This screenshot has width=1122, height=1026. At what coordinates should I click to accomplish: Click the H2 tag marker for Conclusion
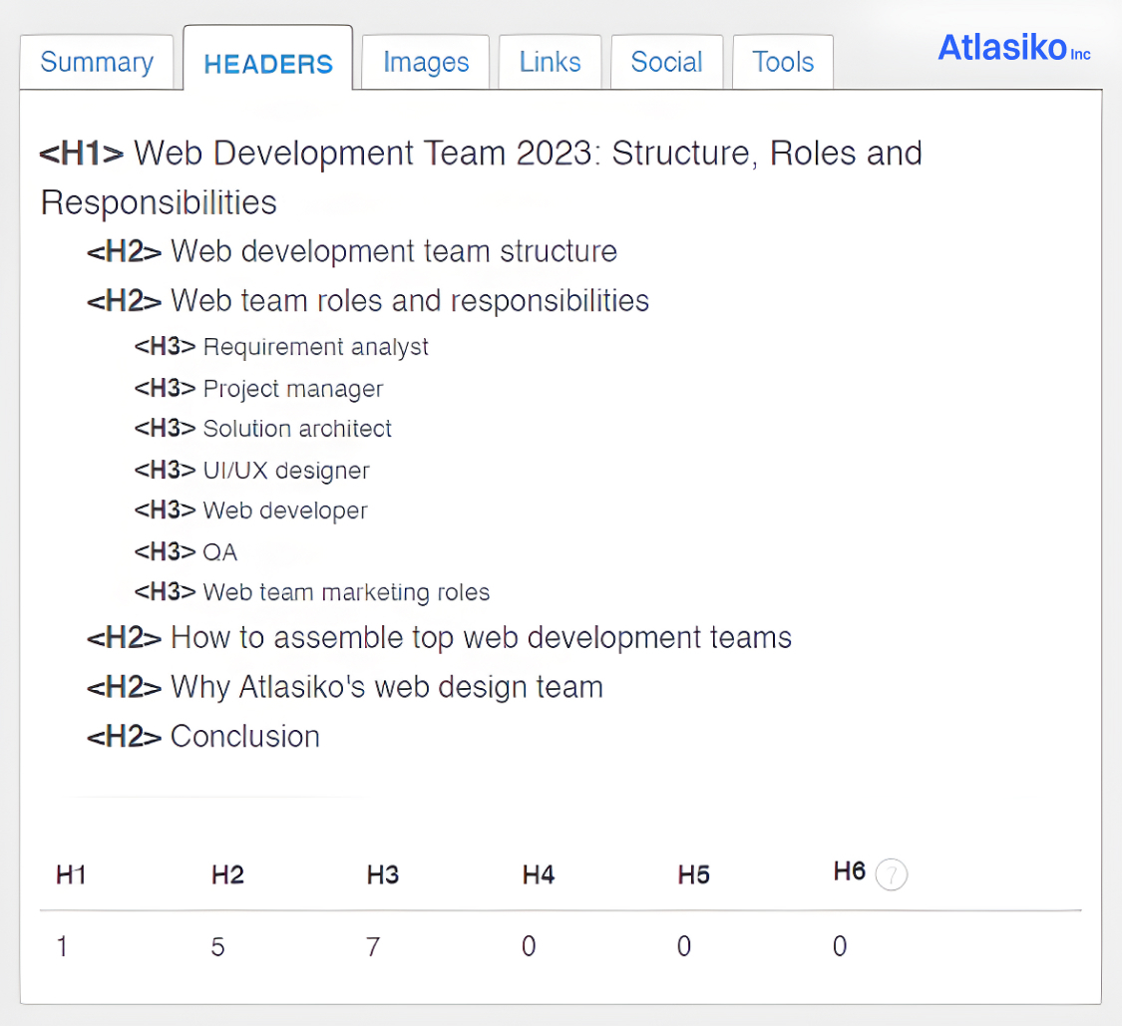[122, 736]
